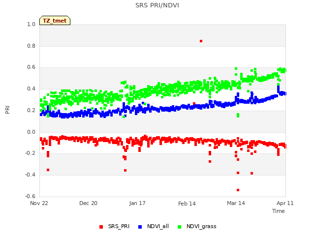Select the NDVI_all legend label
315x236 pixels.
tap(158, 226)
